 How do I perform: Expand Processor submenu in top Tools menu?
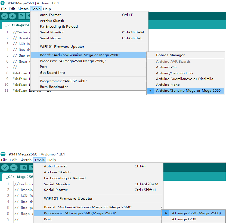pos(89,61)
